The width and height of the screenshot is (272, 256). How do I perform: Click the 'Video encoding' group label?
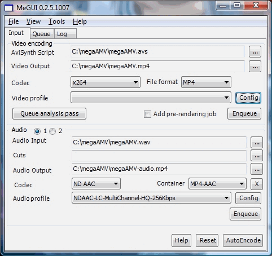point(32,43)
